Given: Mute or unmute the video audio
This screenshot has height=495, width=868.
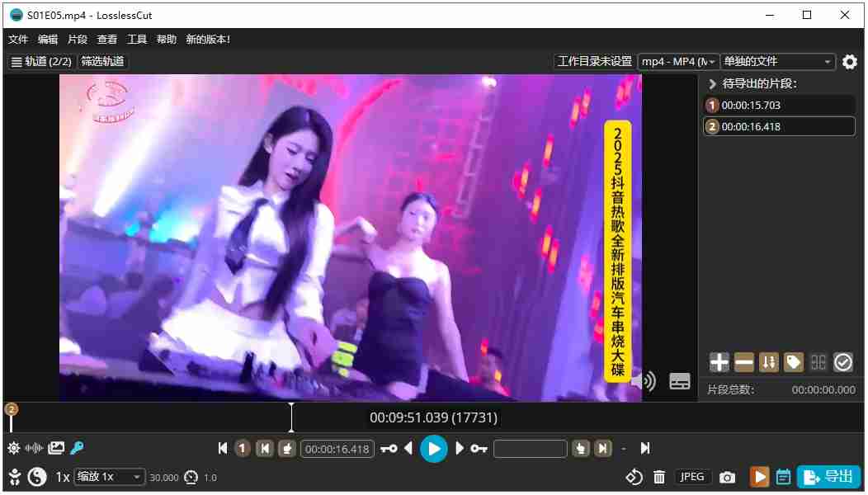Looking at the screenshot, I should pyautogui.click(x=644, y=381).
